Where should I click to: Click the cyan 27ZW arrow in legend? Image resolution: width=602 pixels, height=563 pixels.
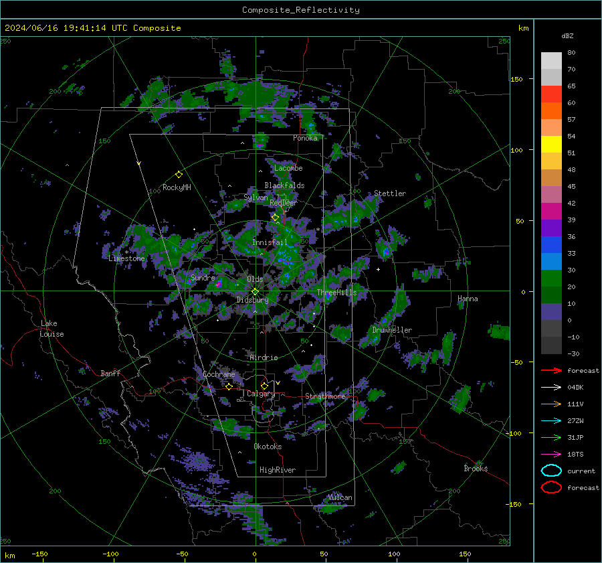tap(551, 420)
